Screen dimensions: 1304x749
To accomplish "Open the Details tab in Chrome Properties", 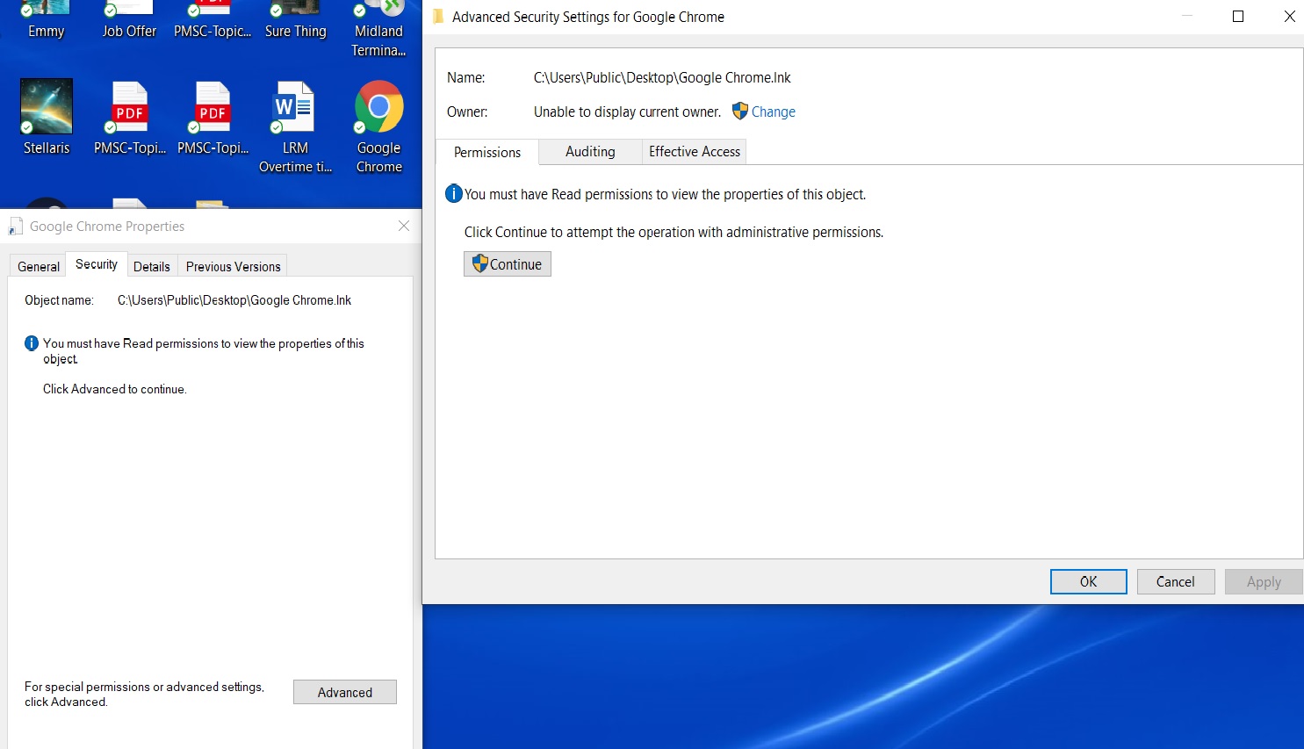I will tap(152, 266).
